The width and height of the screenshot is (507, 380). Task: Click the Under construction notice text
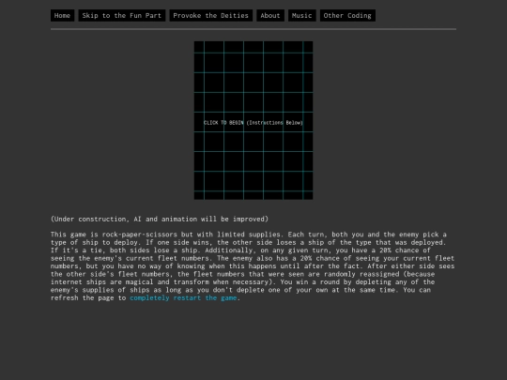(160, 219)
